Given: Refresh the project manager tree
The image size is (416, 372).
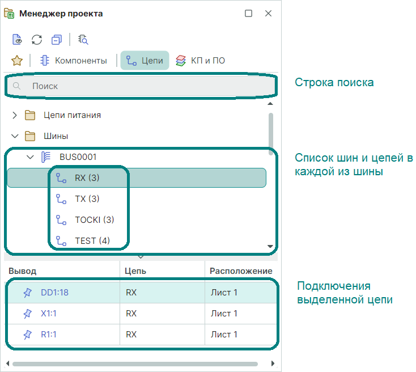Looking at the screenshot, I should [x=37, y=39].
